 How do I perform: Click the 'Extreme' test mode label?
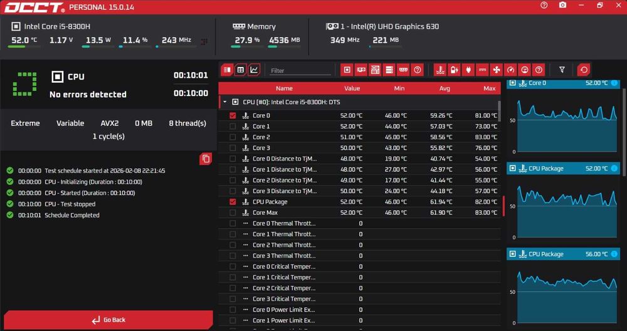[x=25, y=123]
